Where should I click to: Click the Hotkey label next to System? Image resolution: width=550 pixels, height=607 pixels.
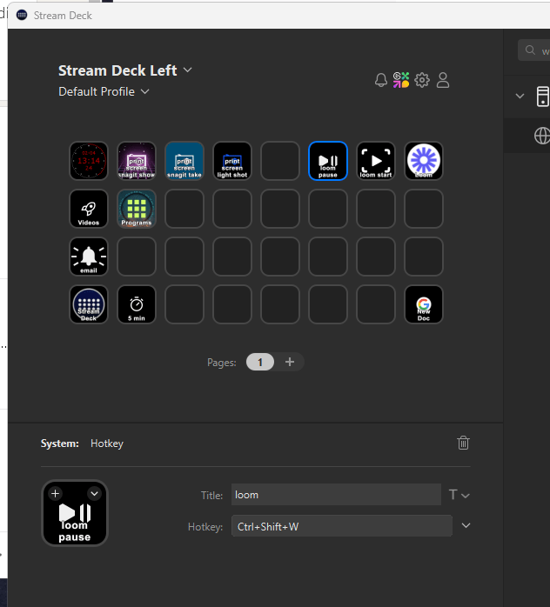107,444
